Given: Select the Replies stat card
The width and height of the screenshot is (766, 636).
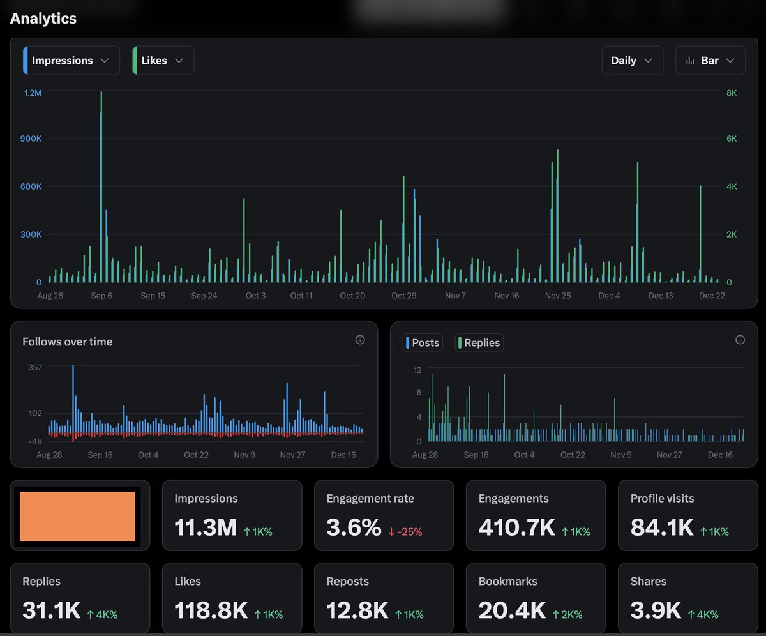Looking at the screenshot, I should pos(80,598).
